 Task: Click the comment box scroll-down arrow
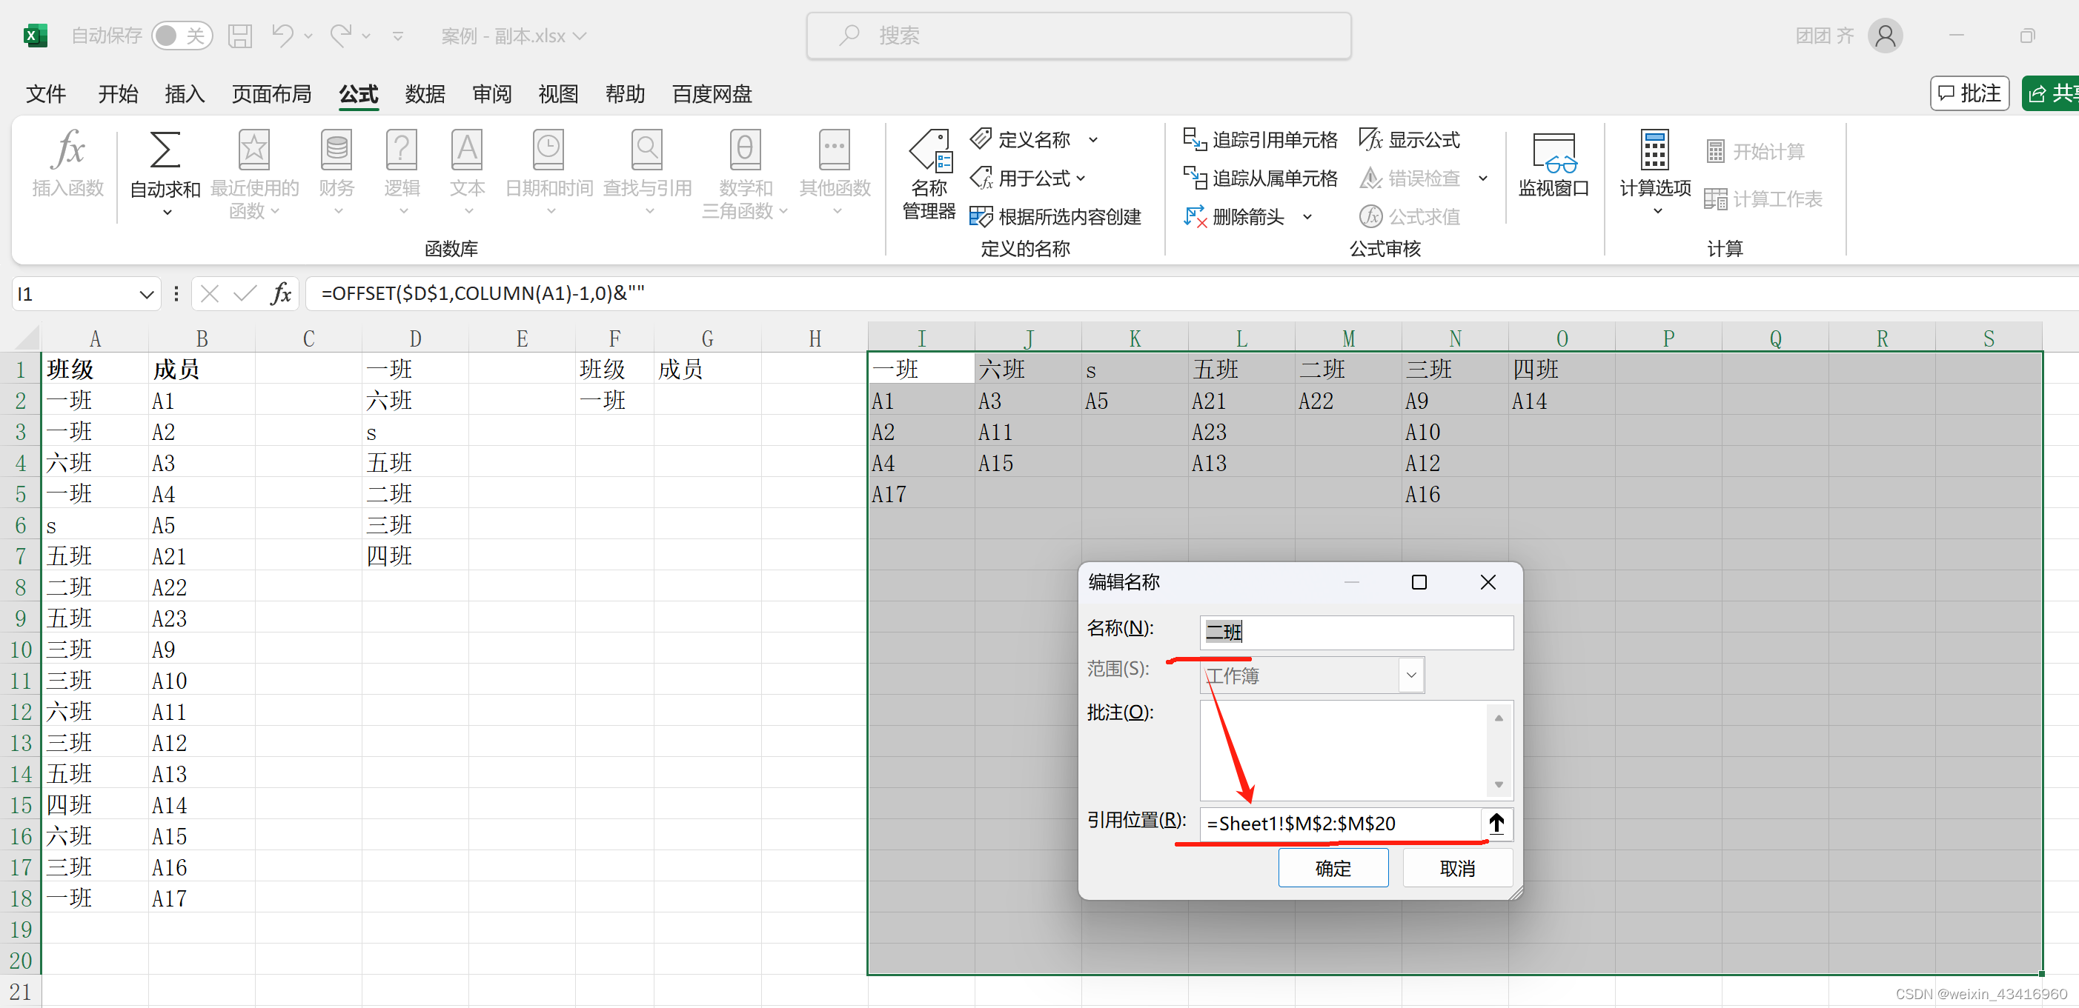pos(1499,784)
